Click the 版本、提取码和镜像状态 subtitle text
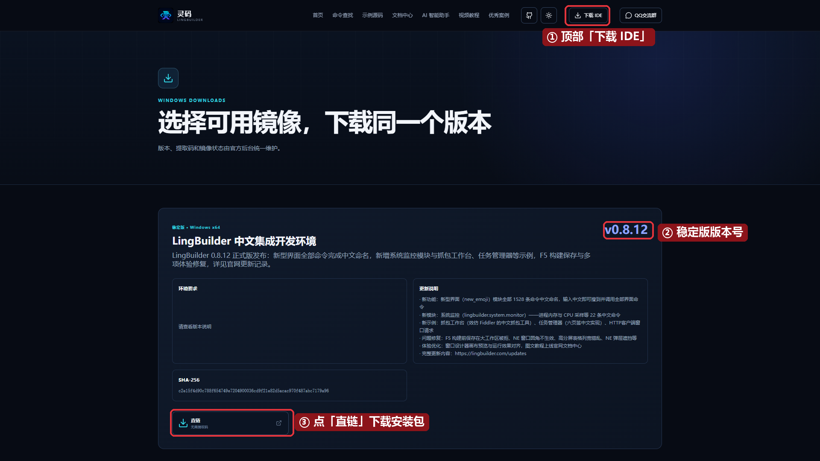The image size is (820, 461). tap(220, 148)
